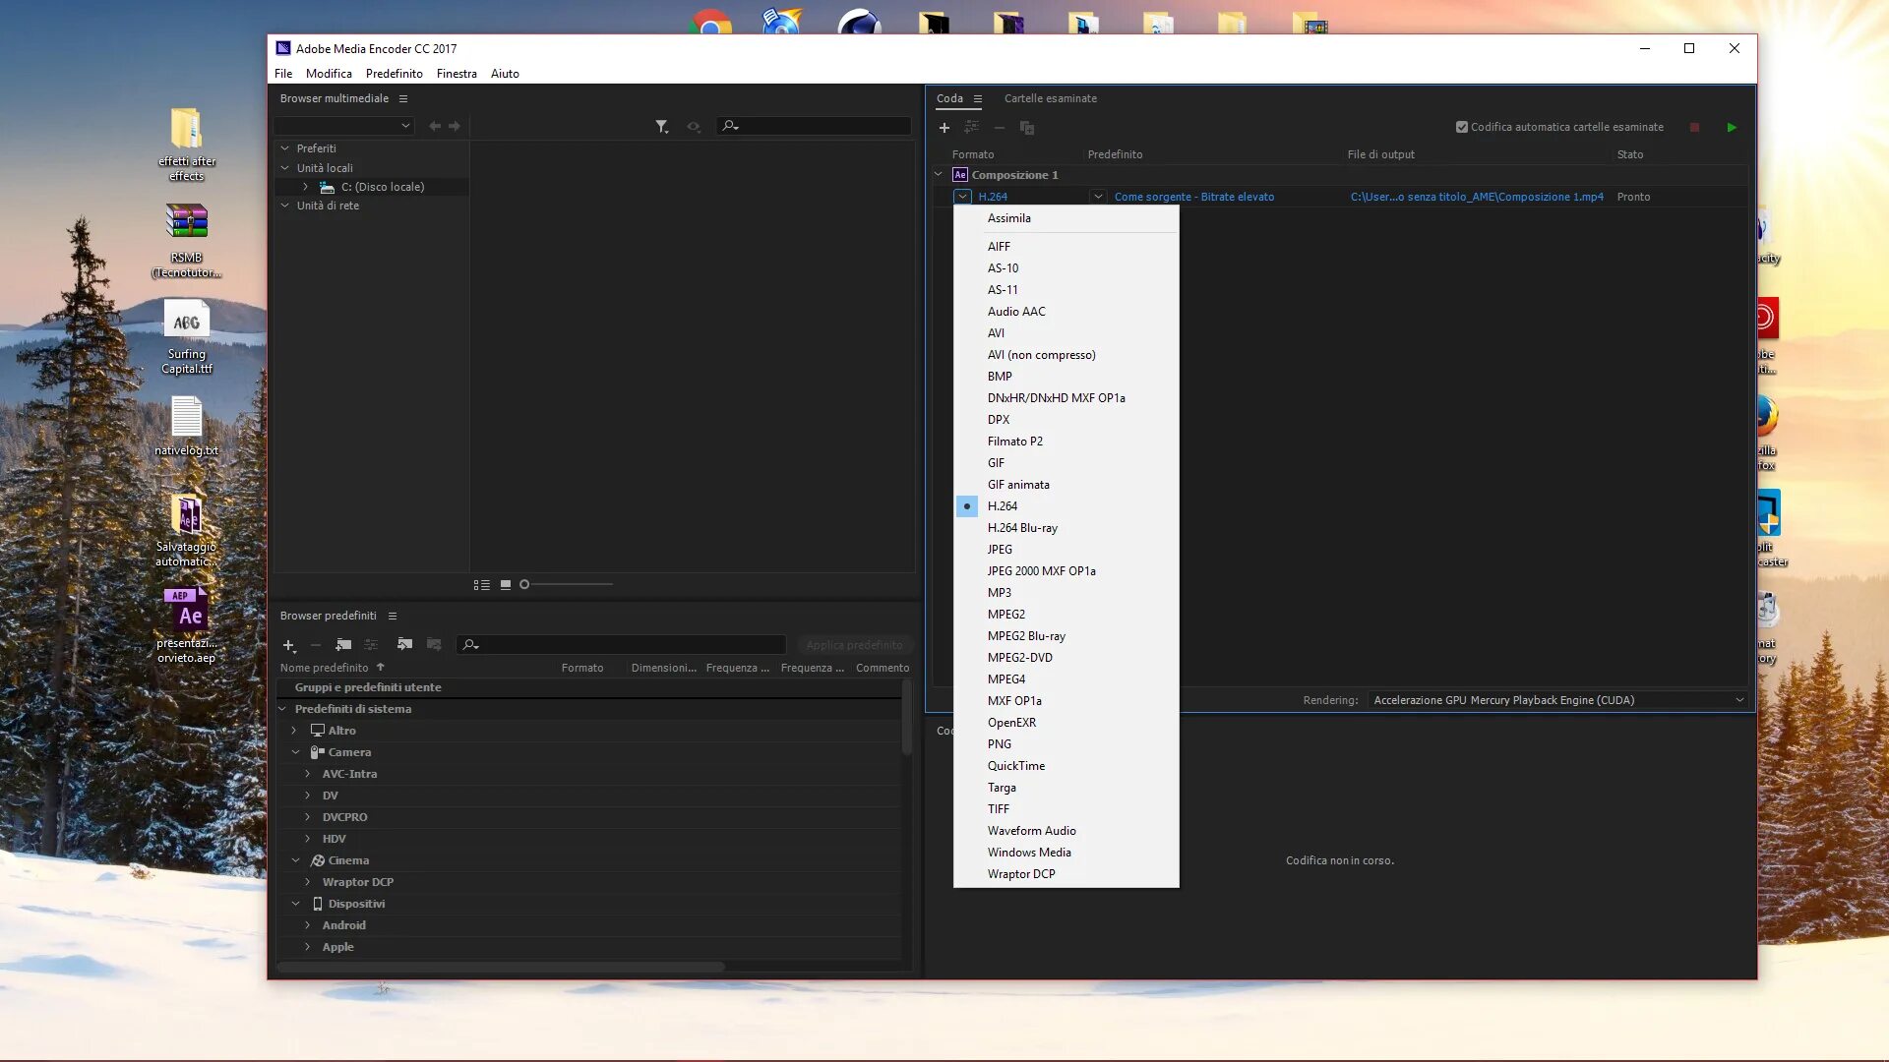Open effetti after effects desktop folder
The image size is (1889, 1062).
click(x=186, y=144)
